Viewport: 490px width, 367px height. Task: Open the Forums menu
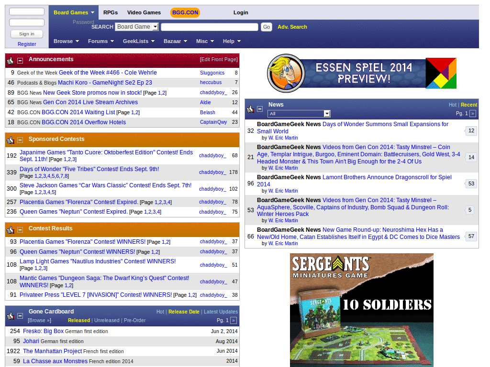101,41
